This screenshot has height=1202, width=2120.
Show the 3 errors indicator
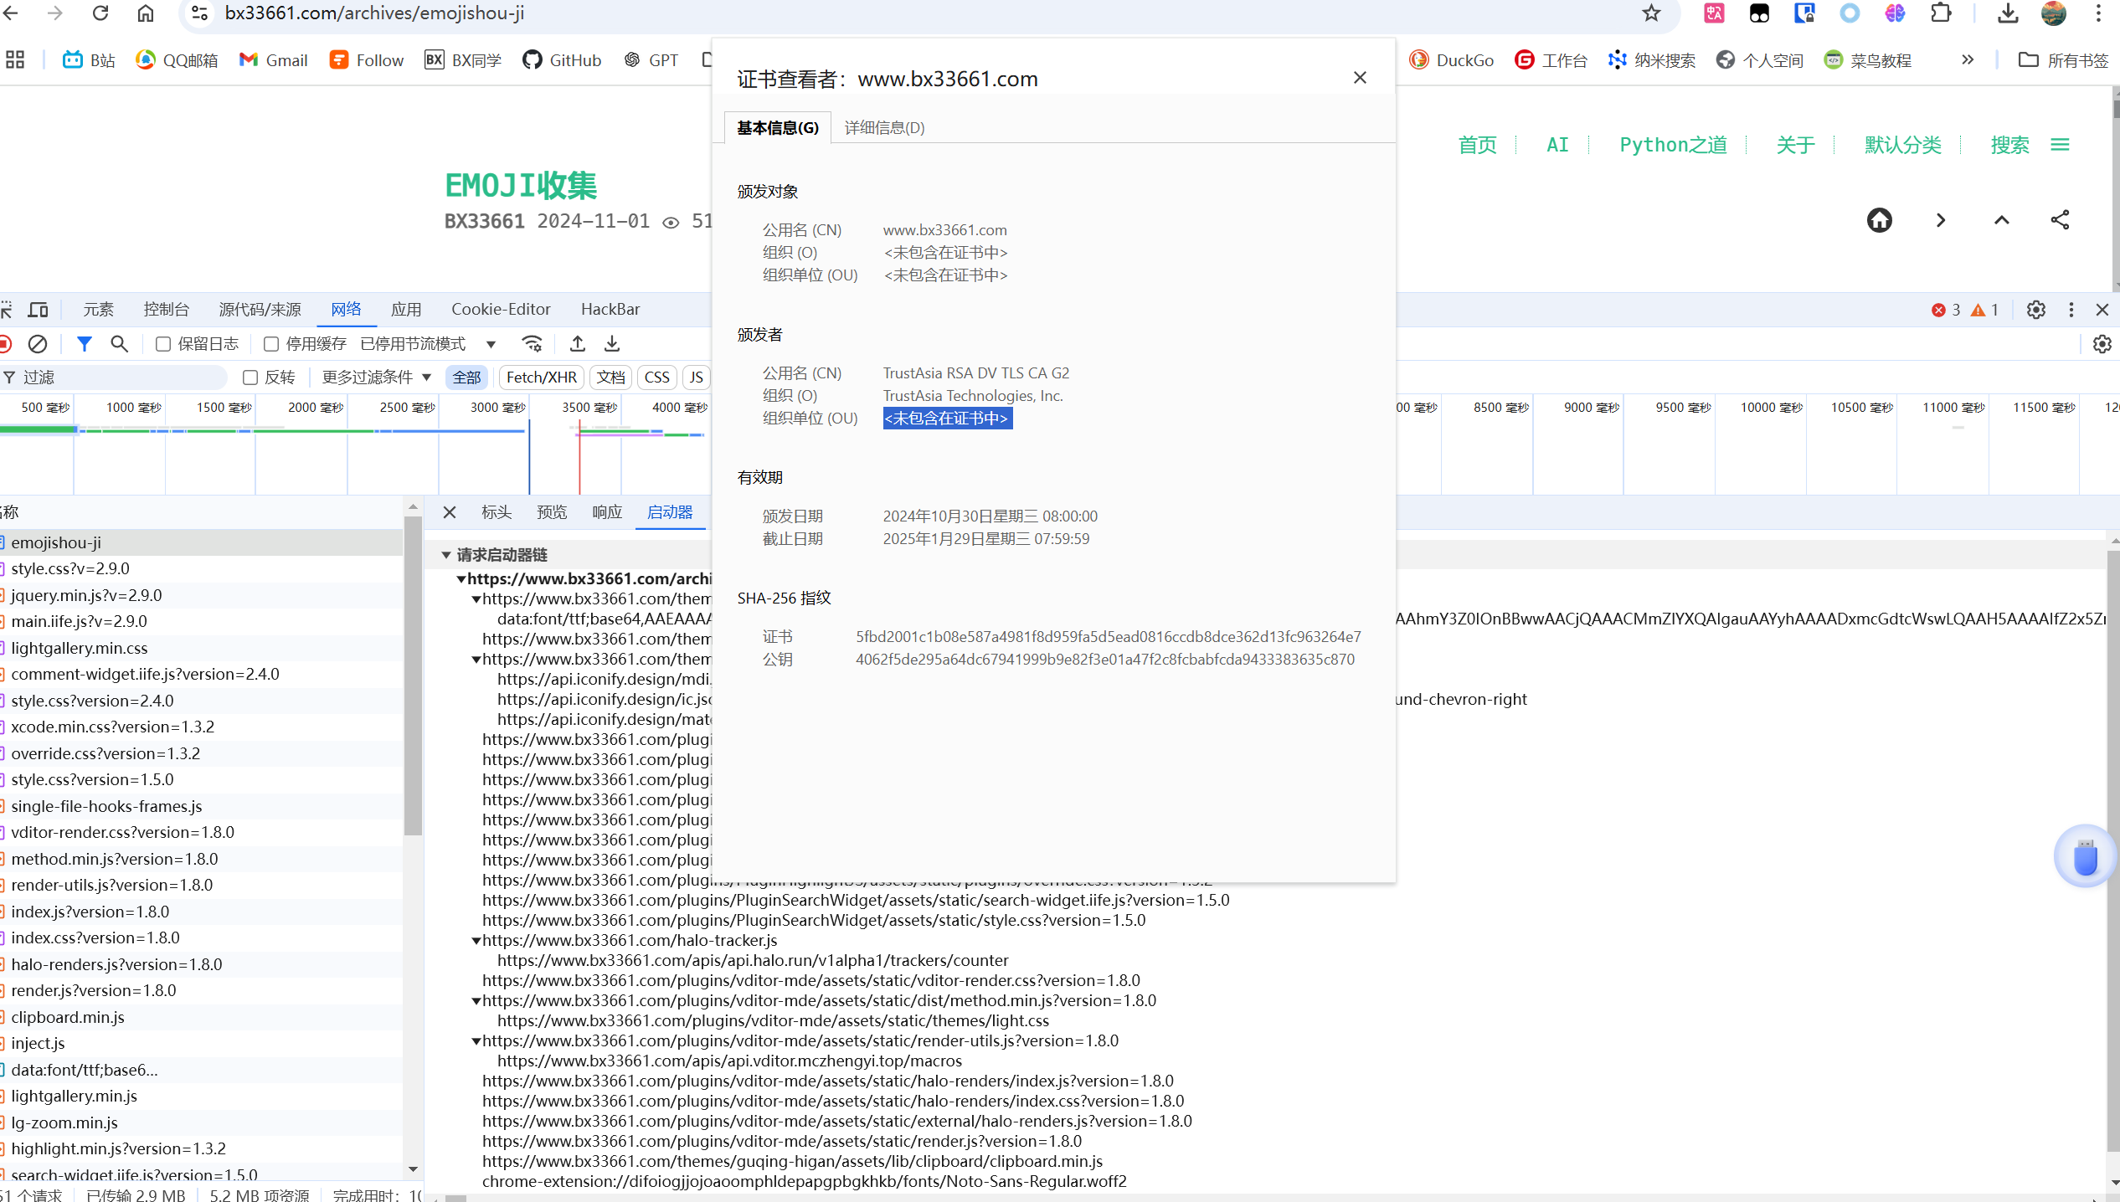(x=1946, y=310)
